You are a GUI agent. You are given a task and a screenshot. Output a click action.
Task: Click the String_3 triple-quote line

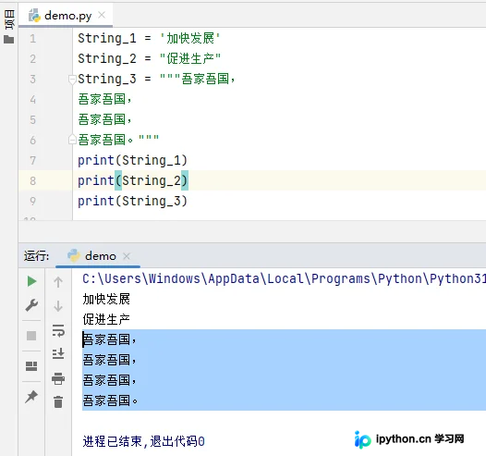[157, 80]
